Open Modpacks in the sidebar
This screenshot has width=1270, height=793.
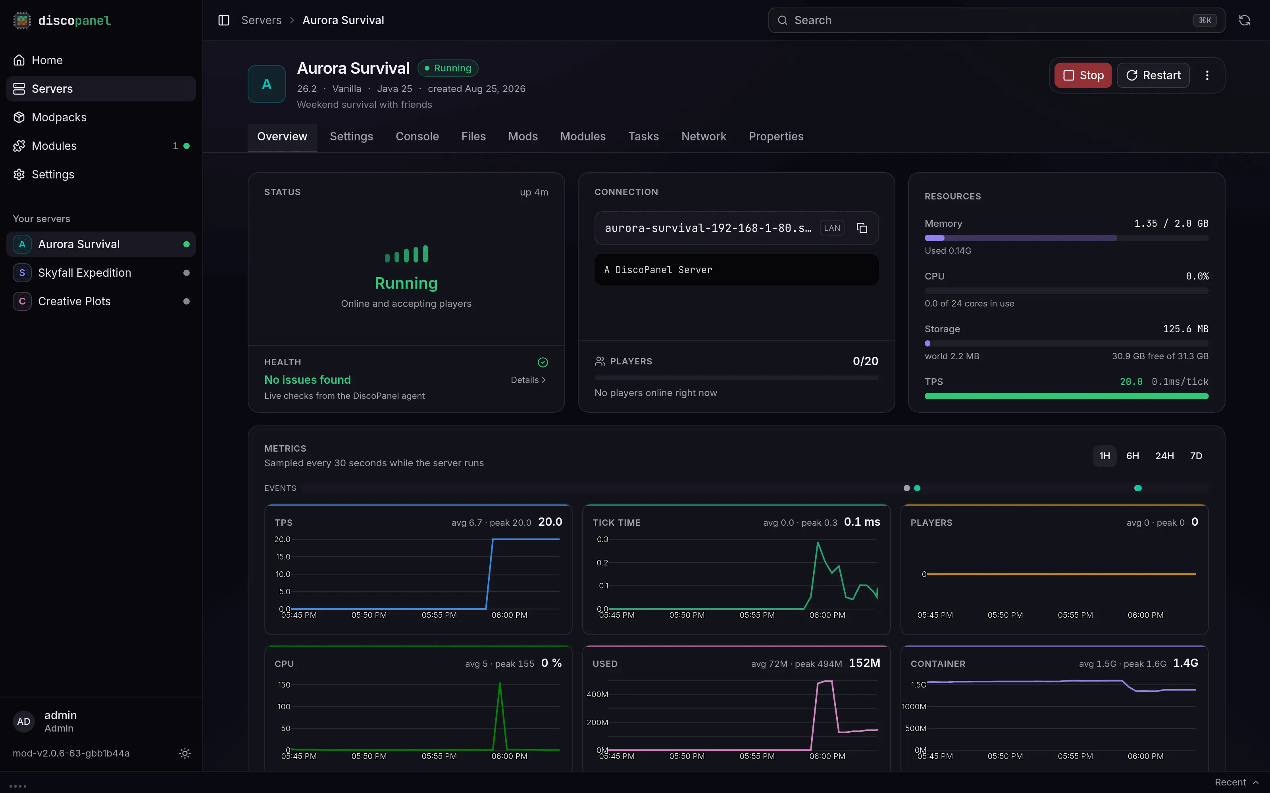101,117
